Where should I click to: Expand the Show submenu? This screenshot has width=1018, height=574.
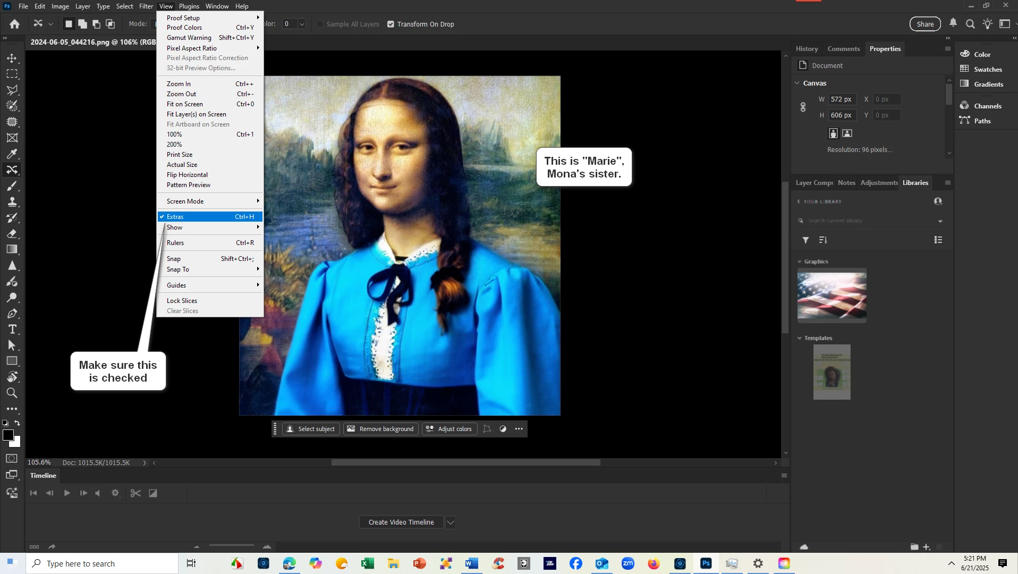210,227
